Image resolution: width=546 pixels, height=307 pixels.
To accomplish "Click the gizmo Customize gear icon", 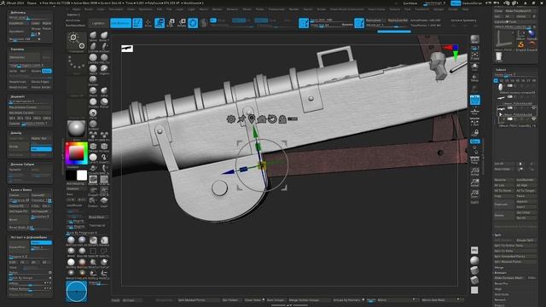I will click(231, 119).
